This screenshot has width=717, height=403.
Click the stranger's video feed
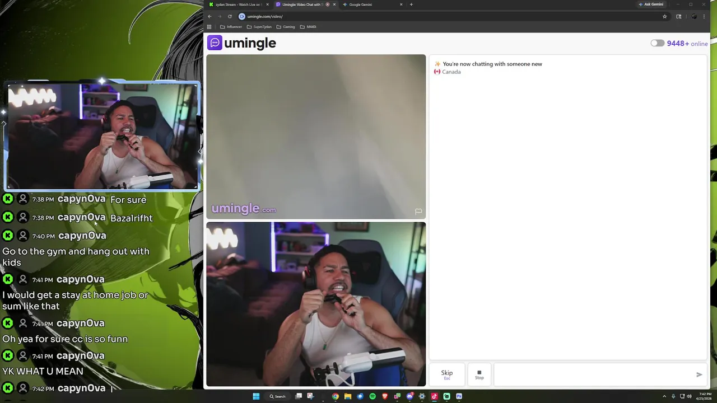[316, 137]
